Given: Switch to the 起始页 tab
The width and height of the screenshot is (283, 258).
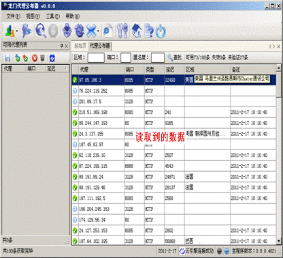Looking at the screenshot, I should tap(80, 46).
